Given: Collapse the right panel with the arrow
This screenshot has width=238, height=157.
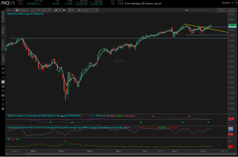Looking at the screenshot, I should tap(236, 3).
